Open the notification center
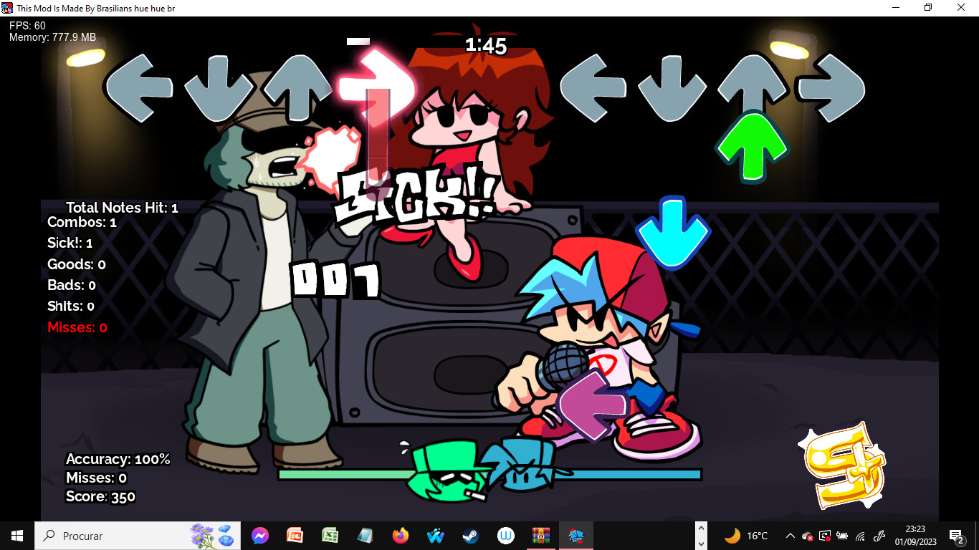 point(956,536)
